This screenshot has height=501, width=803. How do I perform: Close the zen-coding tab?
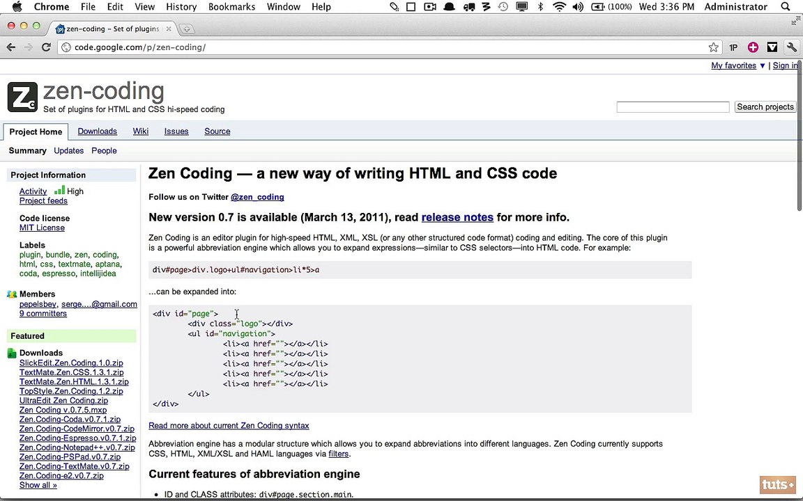169,29
